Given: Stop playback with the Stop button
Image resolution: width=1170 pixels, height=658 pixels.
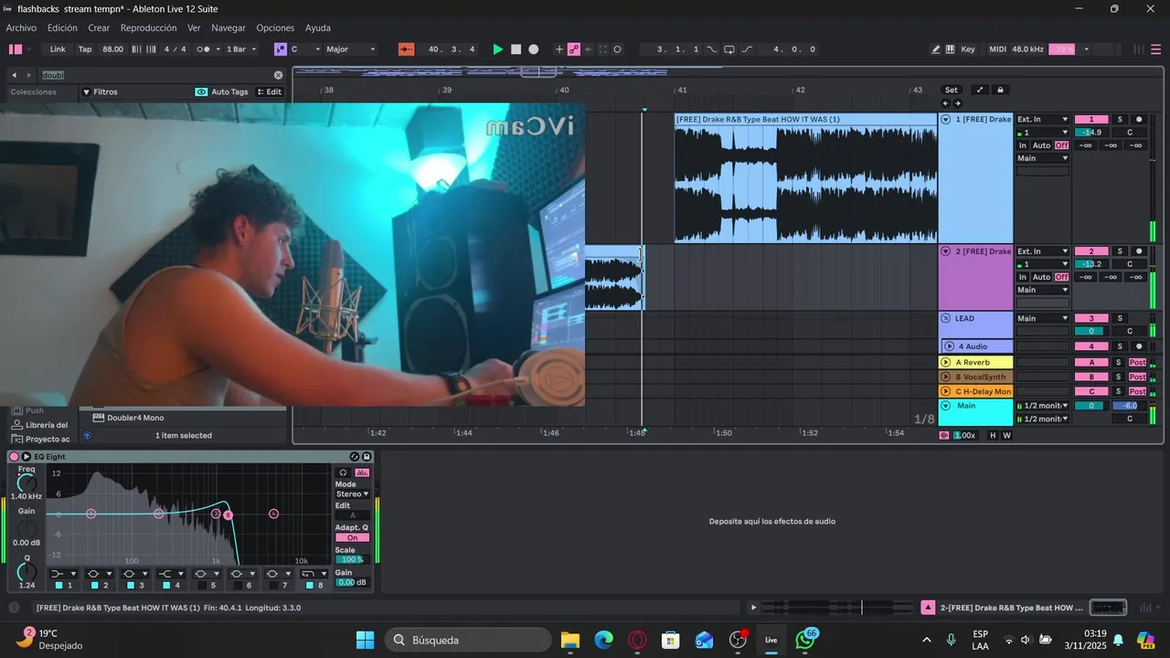Looking at the screenshot, I should (516, 49).
